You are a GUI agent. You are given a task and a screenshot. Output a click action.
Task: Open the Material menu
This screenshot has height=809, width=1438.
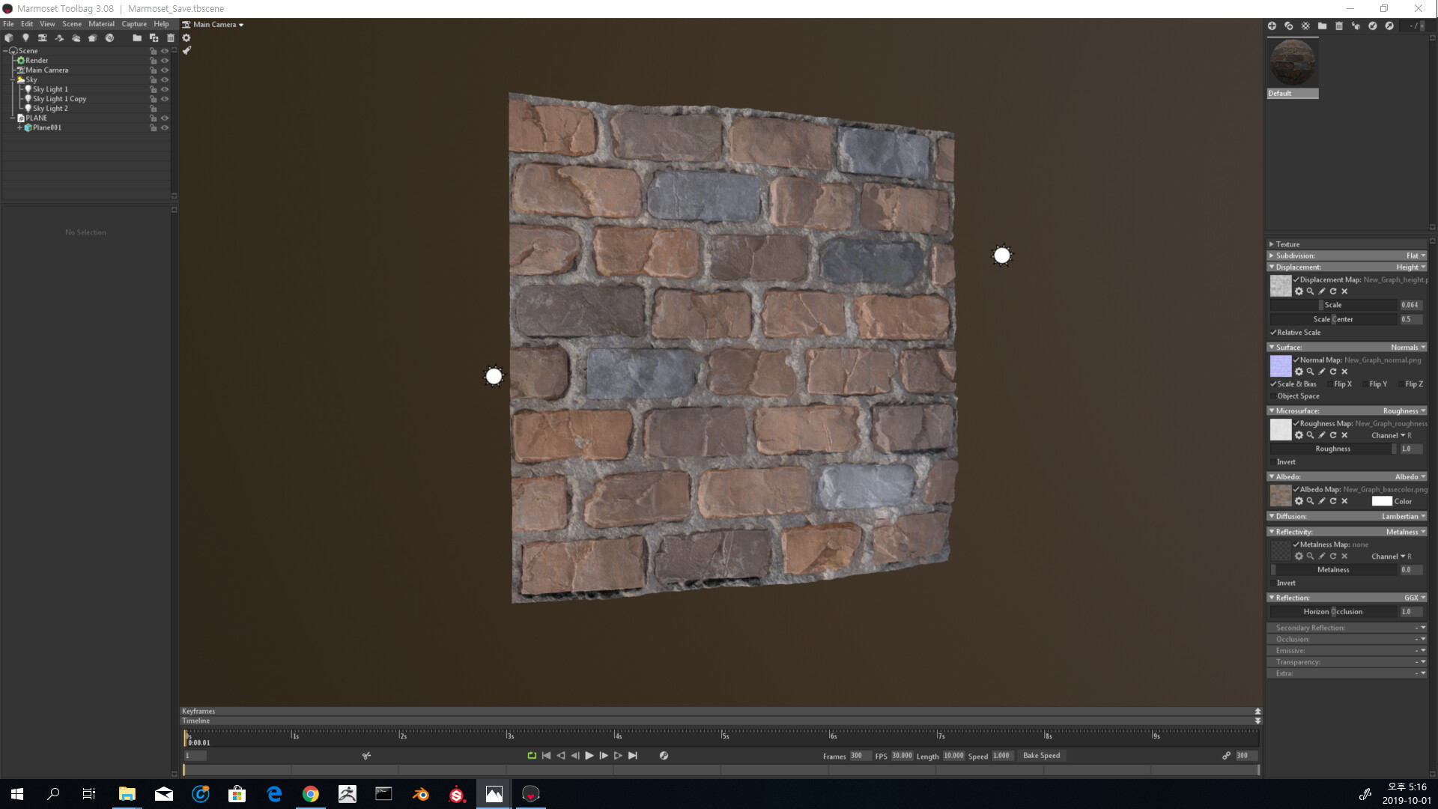pyautogui.click(x=102, y=24)
